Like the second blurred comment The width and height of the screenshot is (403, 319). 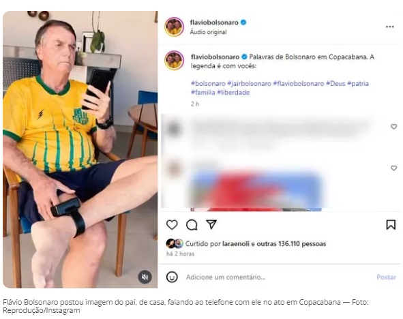click(393, 168)
